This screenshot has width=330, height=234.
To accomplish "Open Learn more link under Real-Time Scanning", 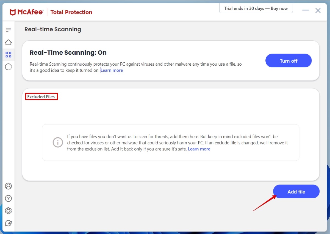I will (112, 70).
